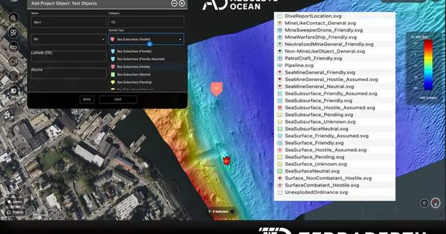The height and width of the screenshot is (234, 446).
Task: Click the UnexplodedOrdinance.svg file icon
Action: tap(280, 192)
